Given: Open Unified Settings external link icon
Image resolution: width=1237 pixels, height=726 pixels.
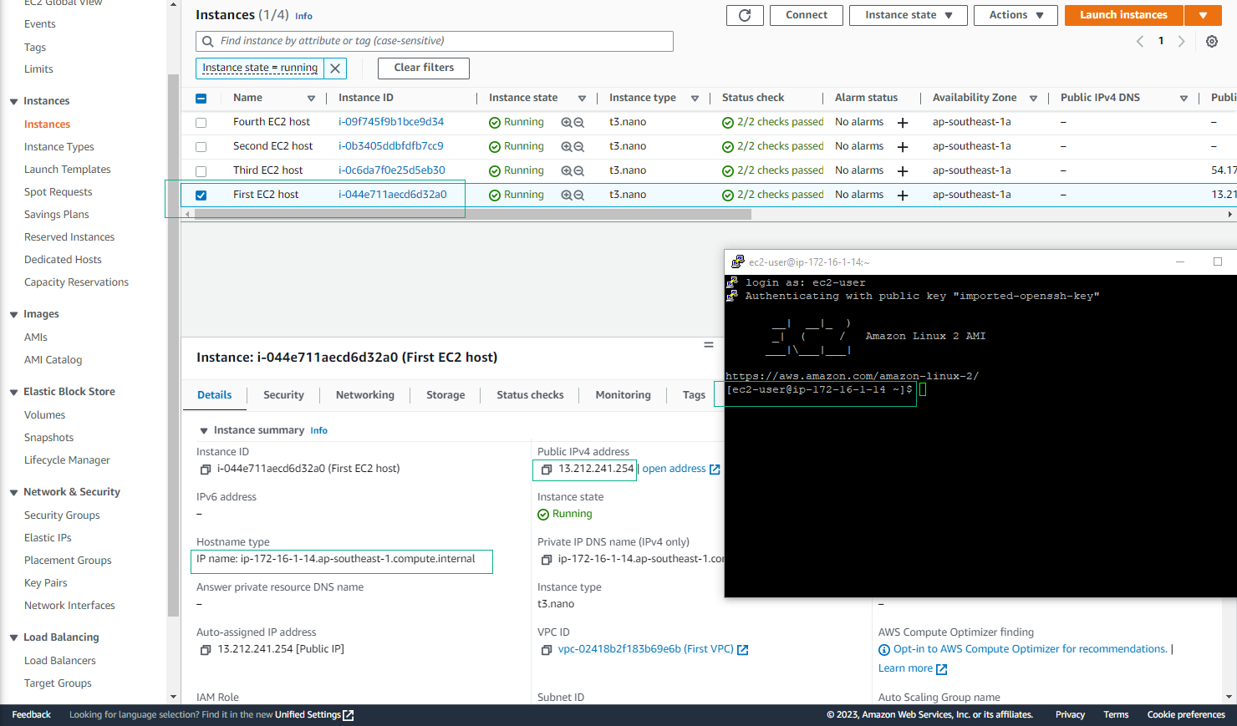Looking at the screenshot, I should (x=349, y=715).
